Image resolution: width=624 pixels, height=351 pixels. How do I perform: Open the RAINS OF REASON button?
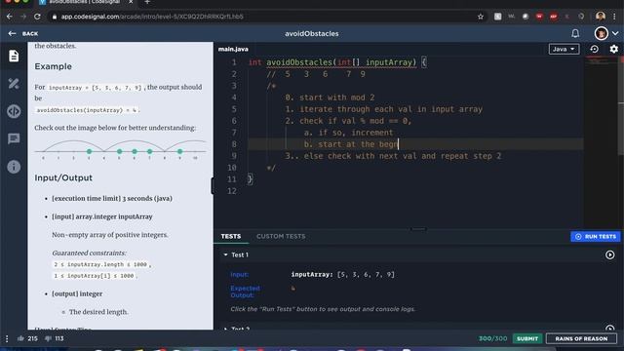[581, 338]
